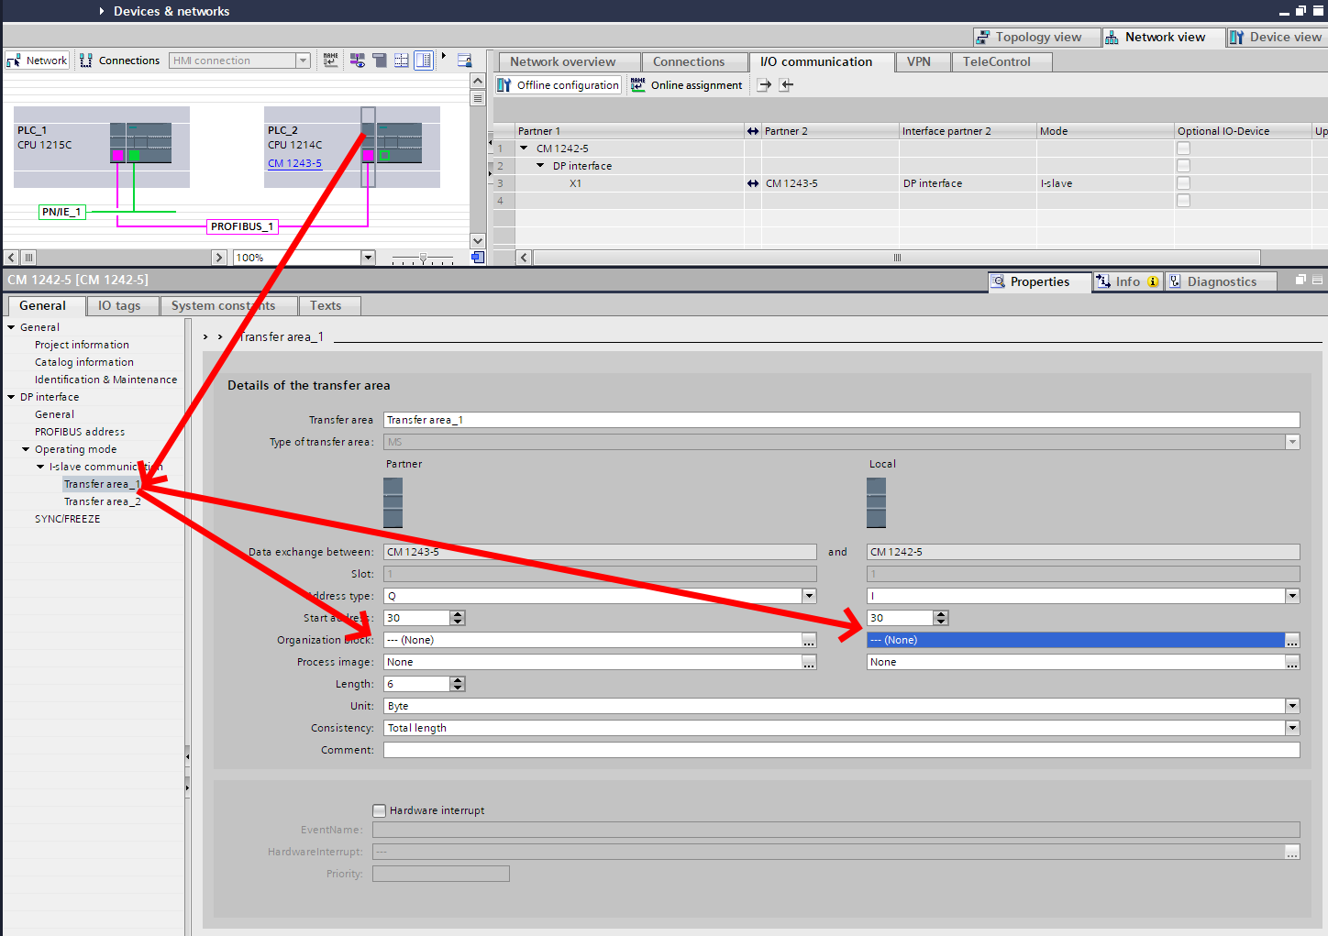Open the partner Address type Q dropdown
Image resolution: width=1328 pixels, height=936 pixels.
(809, 596)
